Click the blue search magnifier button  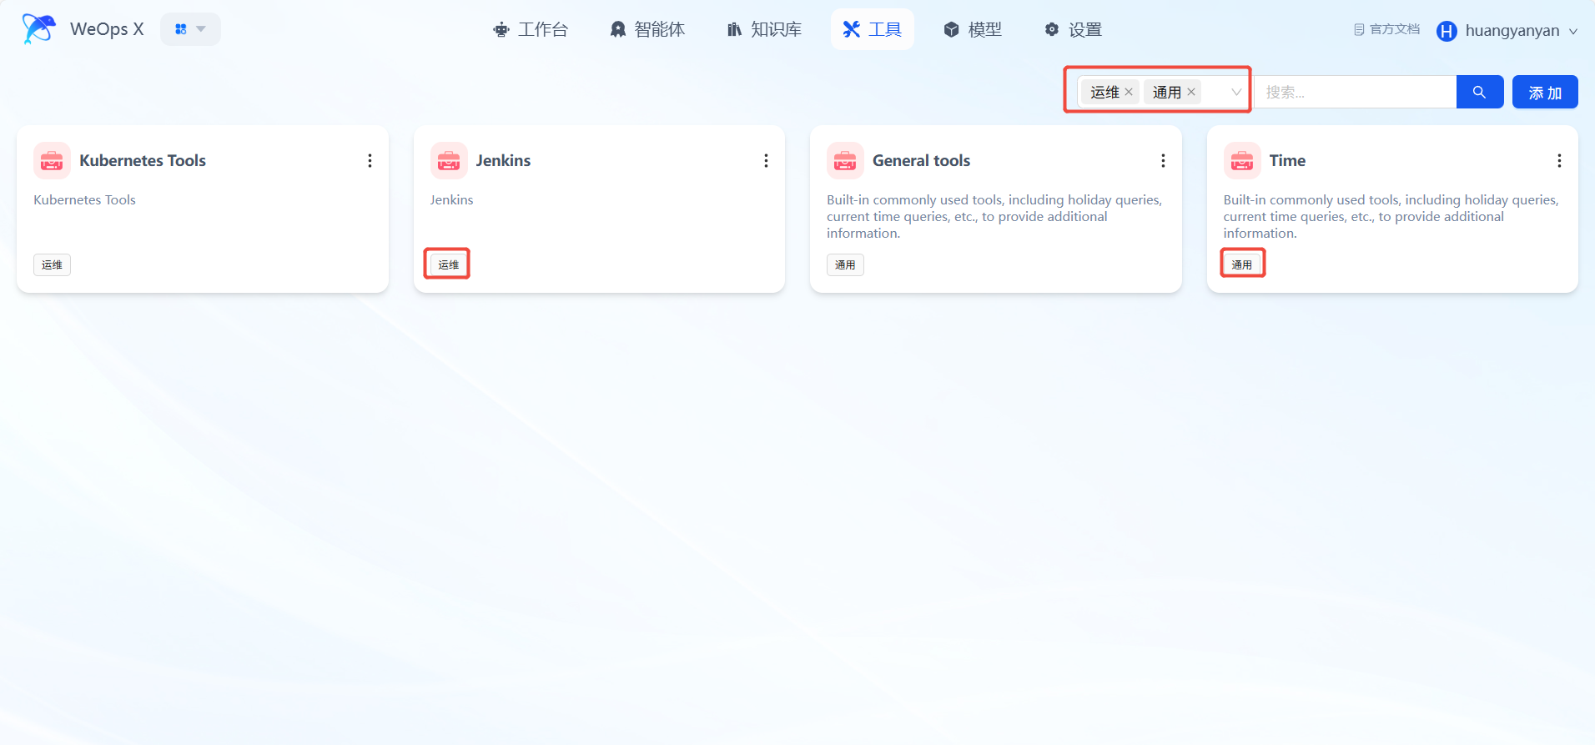click(x=1480, y=92)
